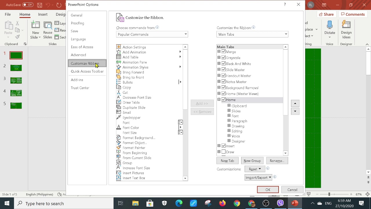
Task: Choose the Draw Table command icon
Action: pyautogui.click(x=119, y=102)
